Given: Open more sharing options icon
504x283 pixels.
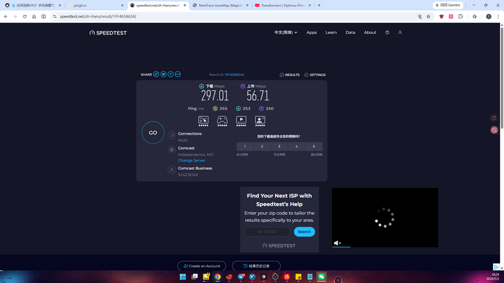Looking at the screenshot, I should (x=178, y=74).
